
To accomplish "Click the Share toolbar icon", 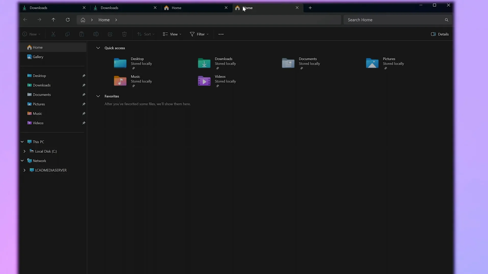I will (x=110, y=34).
